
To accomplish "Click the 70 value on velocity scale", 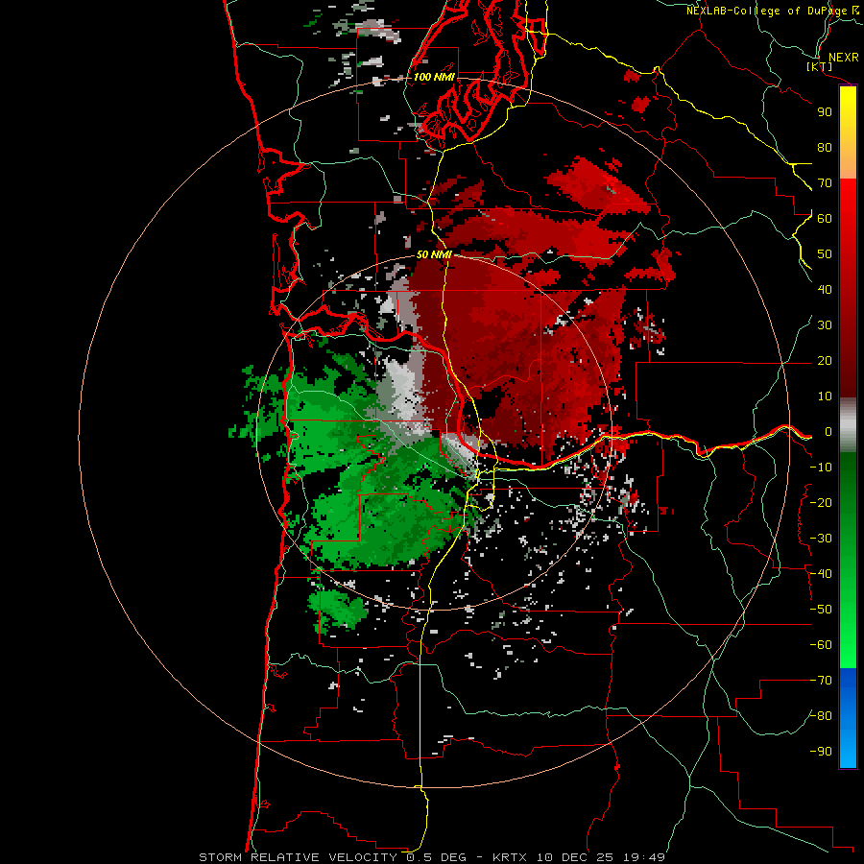I will coord(825,183).
